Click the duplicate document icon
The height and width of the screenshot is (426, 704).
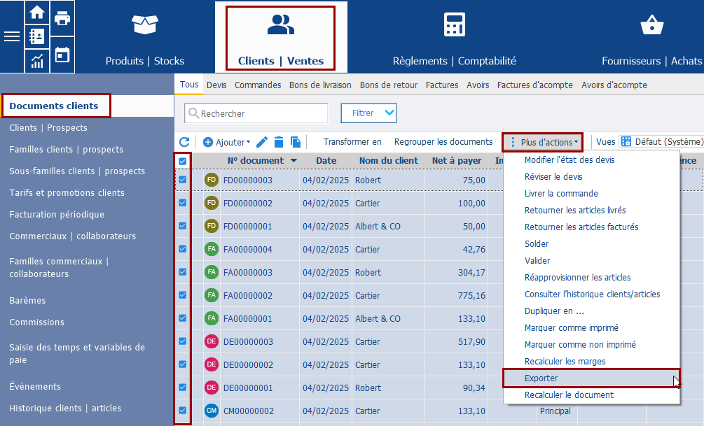coord(295,141)
